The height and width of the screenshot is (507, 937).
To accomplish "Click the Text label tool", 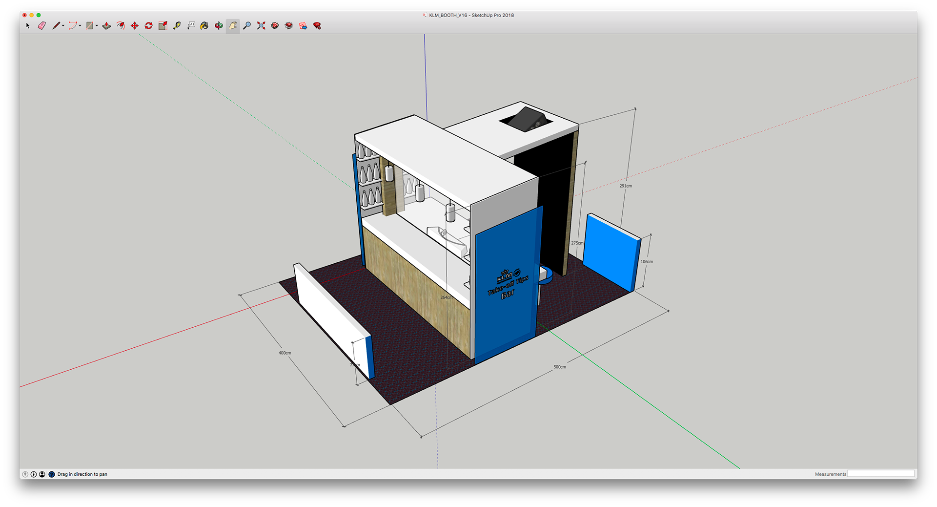I will coord(191,25).
